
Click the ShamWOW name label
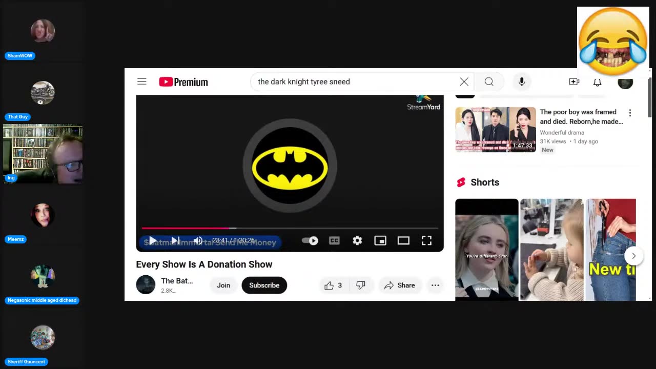tap(20, 55)
